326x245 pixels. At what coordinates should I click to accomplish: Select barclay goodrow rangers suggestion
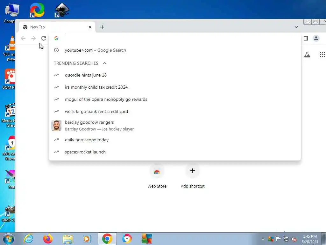coord(175,126)
